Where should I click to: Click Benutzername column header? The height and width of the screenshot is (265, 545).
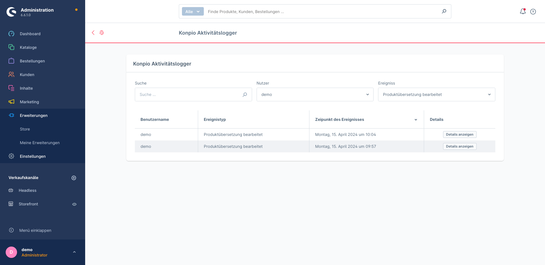tap(155, 119)
